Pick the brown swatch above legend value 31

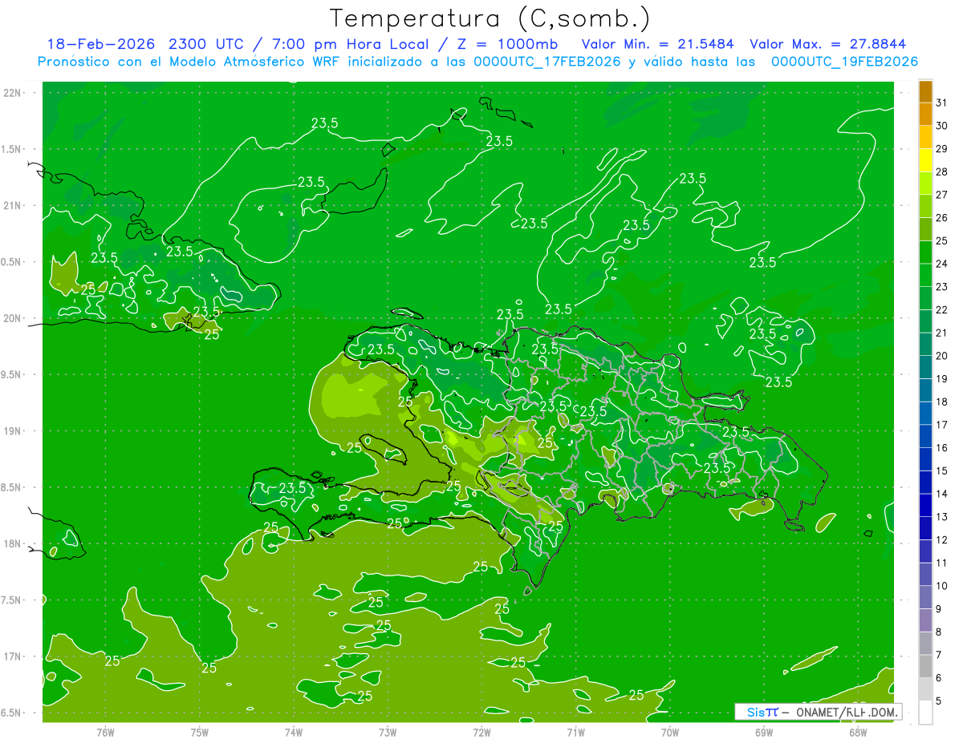(x=925, y=91)
